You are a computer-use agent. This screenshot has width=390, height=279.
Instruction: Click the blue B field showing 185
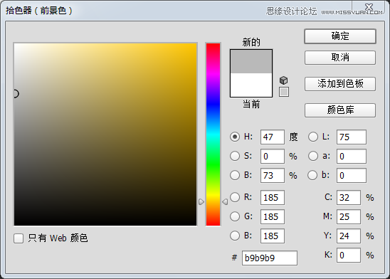[x=273, y=236]
